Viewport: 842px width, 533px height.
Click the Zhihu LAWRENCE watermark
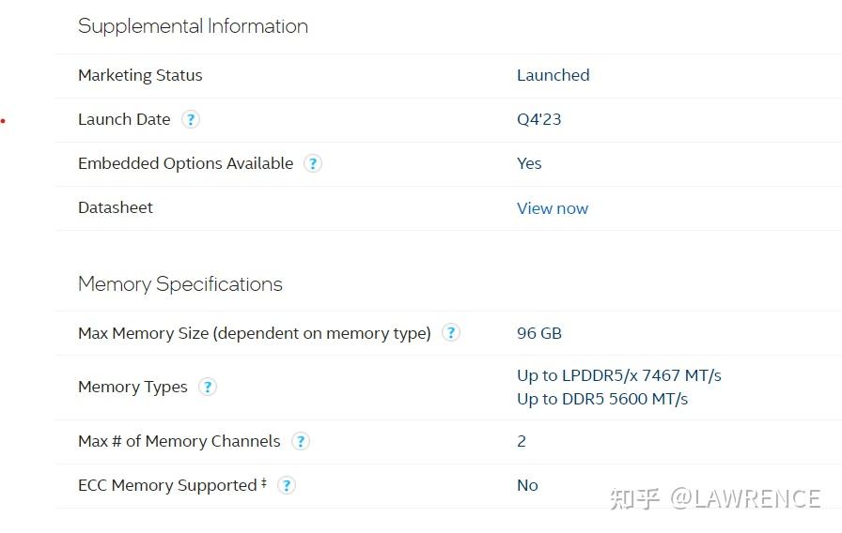(714, 497)
